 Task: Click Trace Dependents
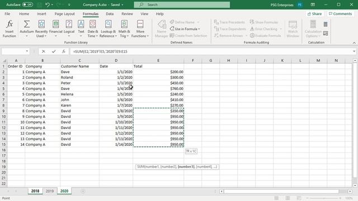pos(230,29)
